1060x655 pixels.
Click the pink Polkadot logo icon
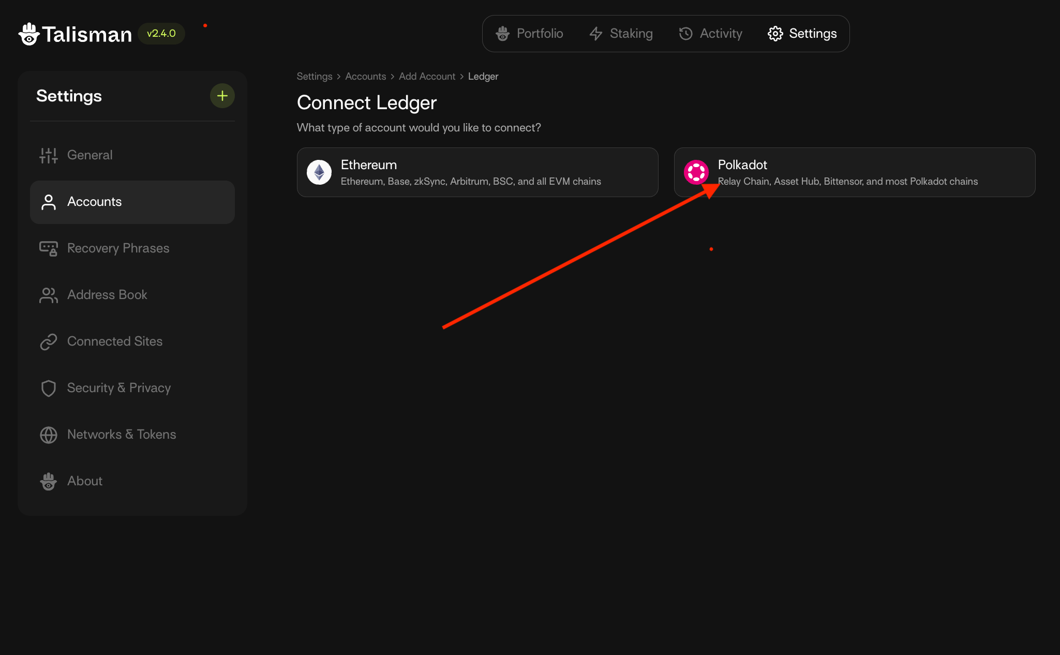pyautogui.click(x=696, y=172)
